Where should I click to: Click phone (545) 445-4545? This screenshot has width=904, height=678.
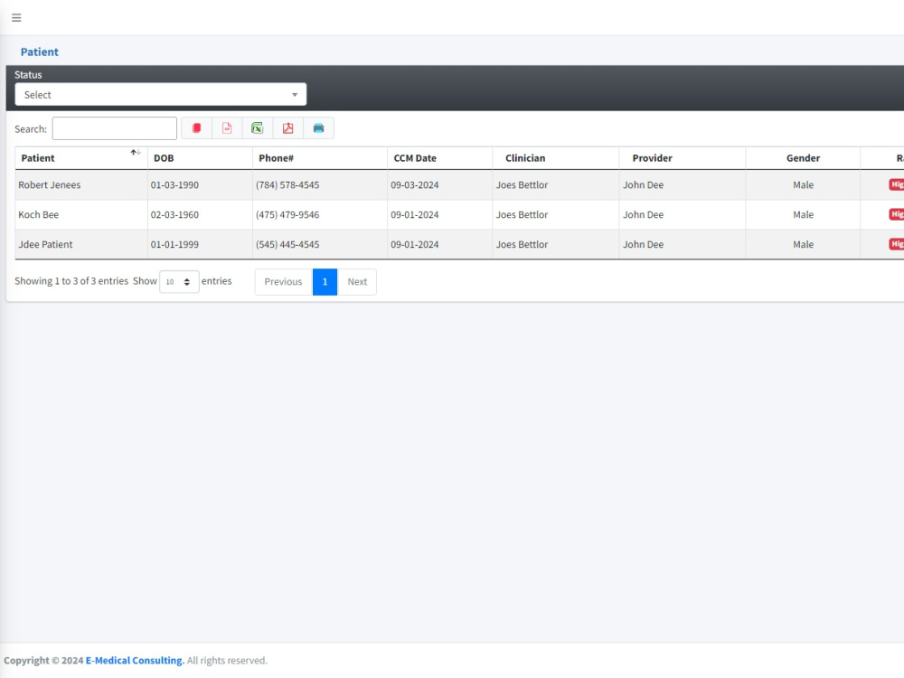(x=287, y=244)
